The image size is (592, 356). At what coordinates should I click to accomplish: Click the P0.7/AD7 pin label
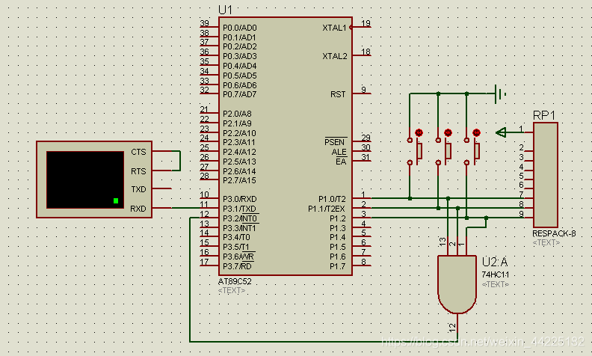coord(240,94)
